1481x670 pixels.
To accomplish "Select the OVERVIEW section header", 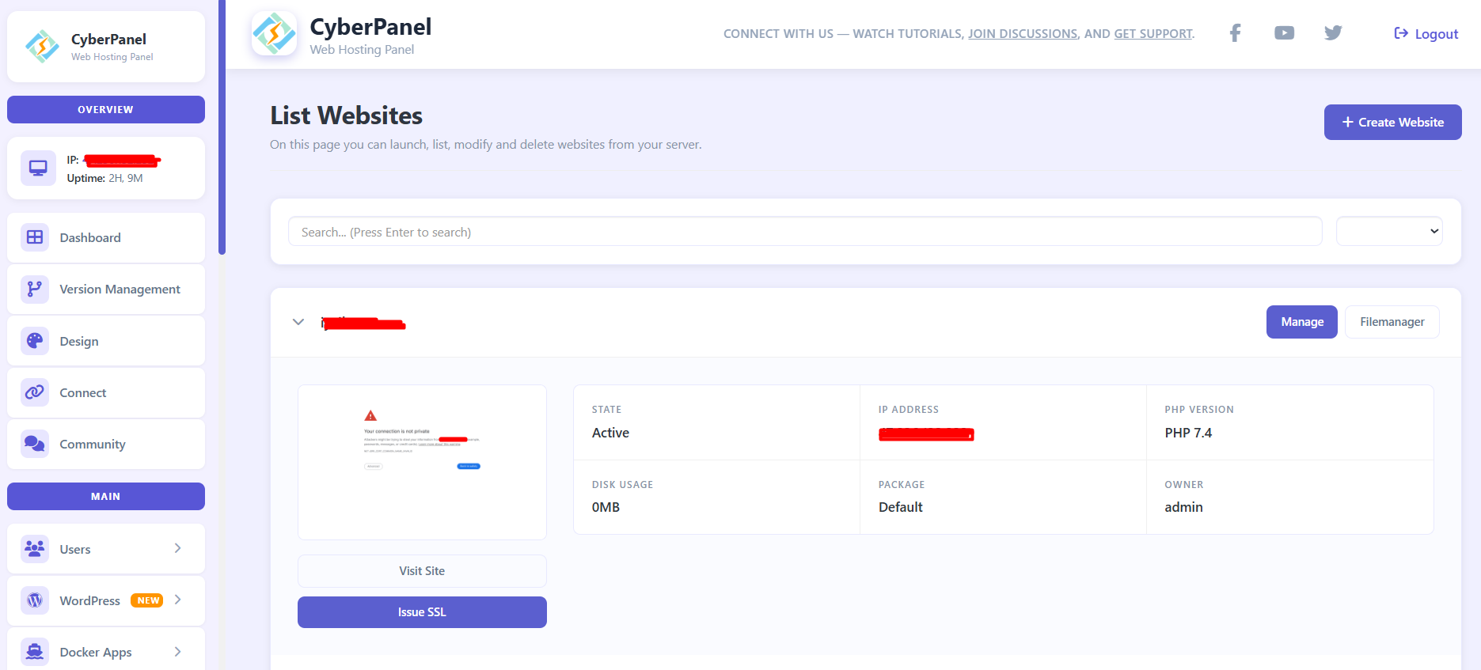I will coord(106,109).
